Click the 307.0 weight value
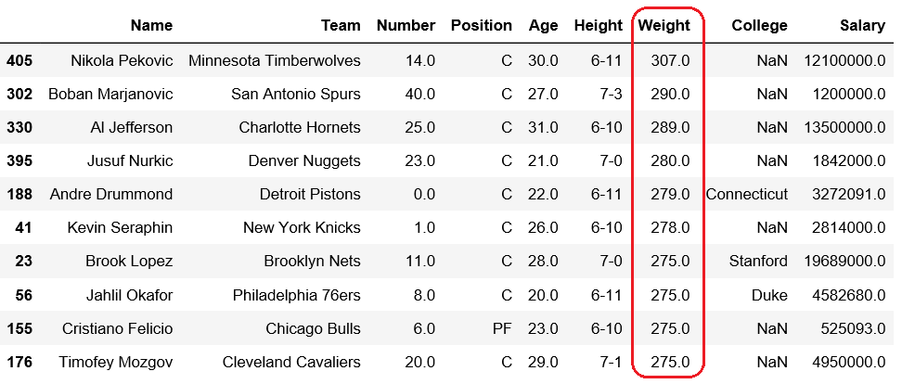 670,60
